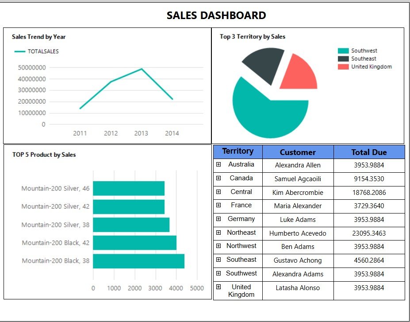
Task: Expand the Southwest territory row
Action: [218, 273]
